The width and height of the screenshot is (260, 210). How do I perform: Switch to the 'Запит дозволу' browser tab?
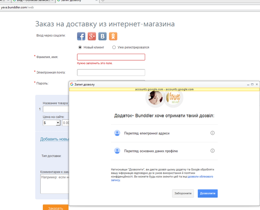coord(77,1)
